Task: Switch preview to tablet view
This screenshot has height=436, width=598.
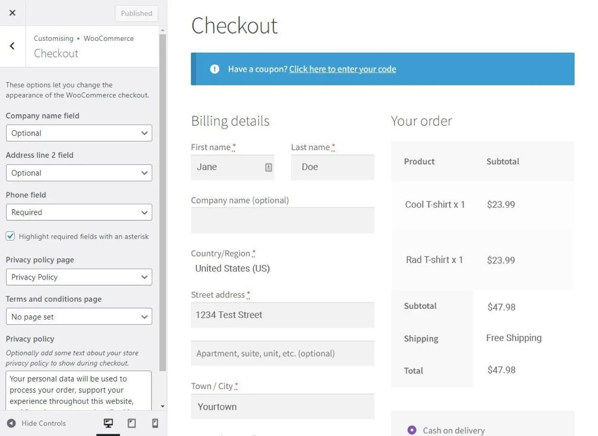Action: [132, 423]
